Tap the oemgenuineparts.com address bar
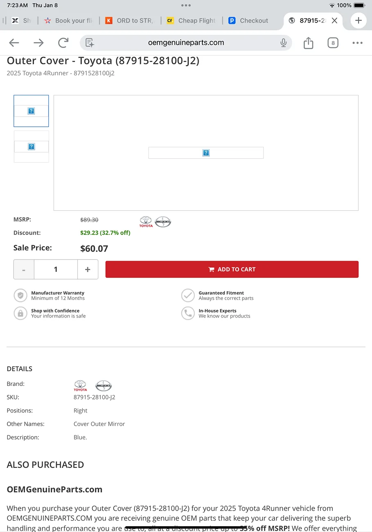The height and width of the screenshot is (532, 372). tap(186, 43)
